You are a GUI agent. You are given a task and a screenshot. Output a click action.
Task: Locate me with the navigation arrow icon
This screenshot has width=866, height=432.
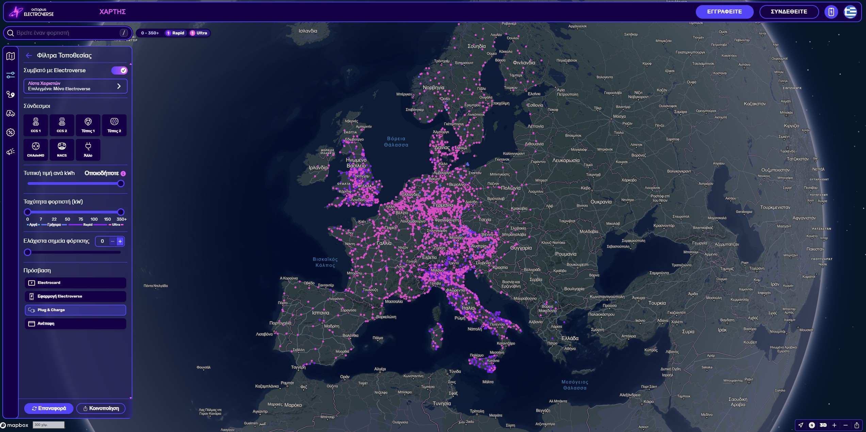click(801, 425)
